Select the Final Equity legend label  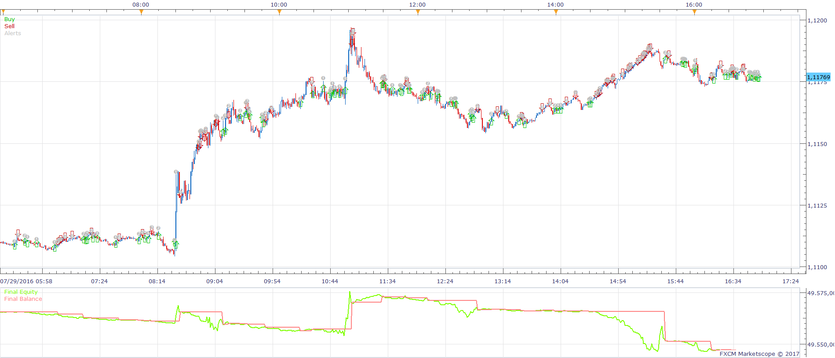point(21,292)
